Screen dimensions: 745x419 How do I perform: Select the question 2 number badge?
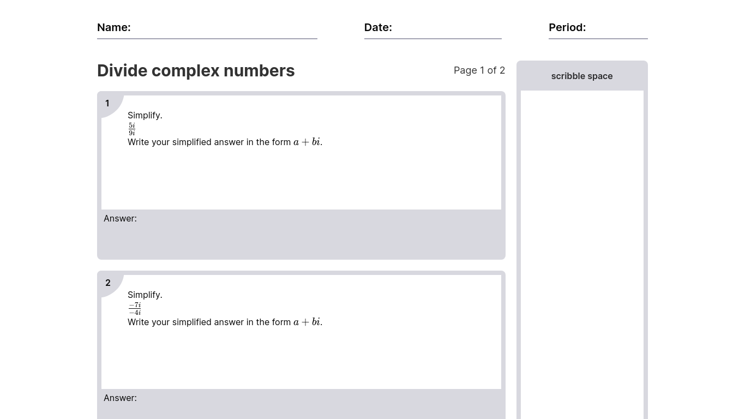tap(108, 283)
